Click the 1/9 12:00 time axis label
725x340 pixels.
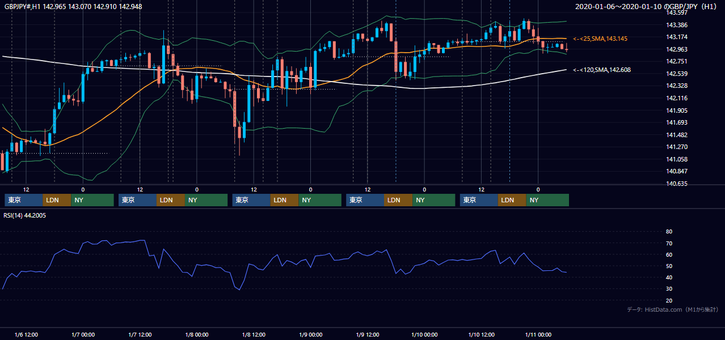[x=367, y=334]
